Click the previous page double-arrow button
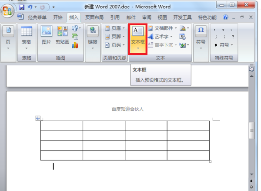The width and height of the screenshot is (261, 191). [x=251, y=181]
